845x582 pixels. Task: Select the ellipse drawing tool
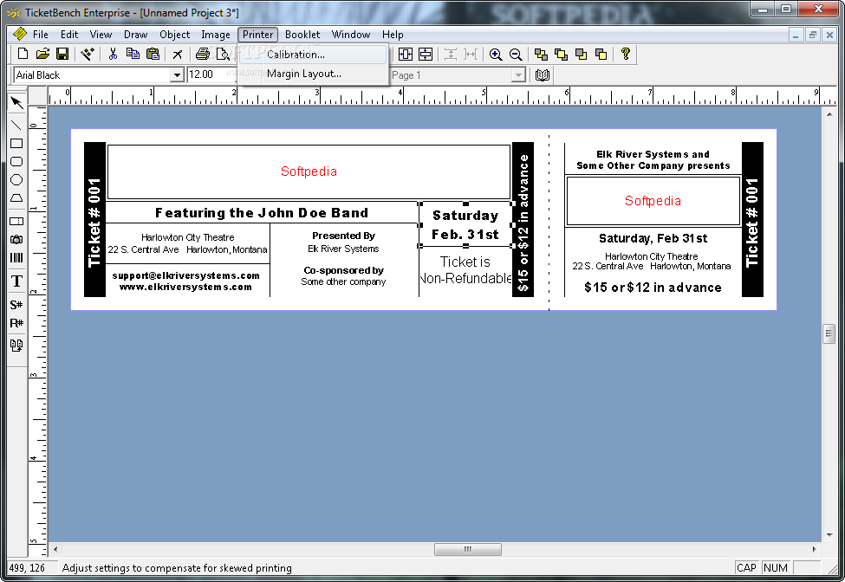click(16, 180)
